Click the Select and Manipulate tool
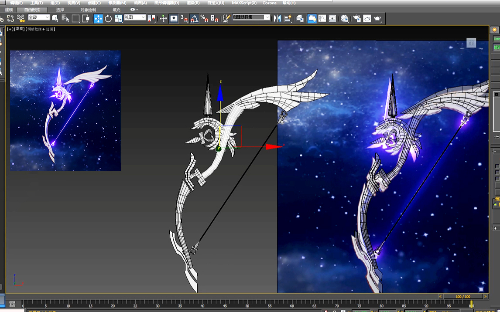Viewport: 500px width, 312px height. pyautogui.click(x=163, y=18)
